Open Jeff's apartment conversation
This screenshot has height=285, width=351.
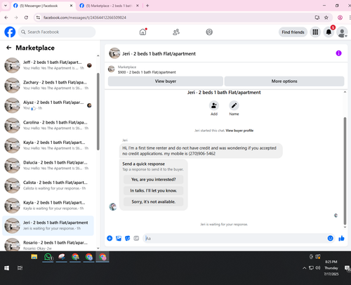[x=48, y=65]
